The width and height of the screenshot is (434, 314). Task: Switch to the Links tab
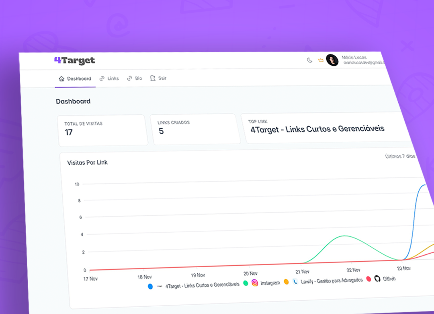pyautogui.click(x=109, y=78)
